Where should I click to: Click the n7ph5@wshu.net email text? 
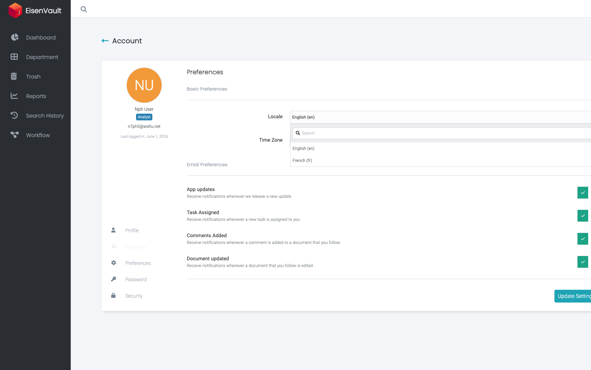144,126
